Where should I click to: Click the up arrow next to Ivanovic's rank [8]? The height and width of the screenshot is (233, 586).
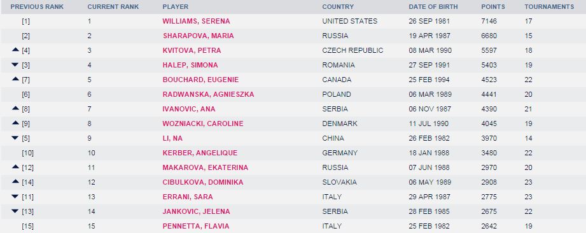[15, 108]
